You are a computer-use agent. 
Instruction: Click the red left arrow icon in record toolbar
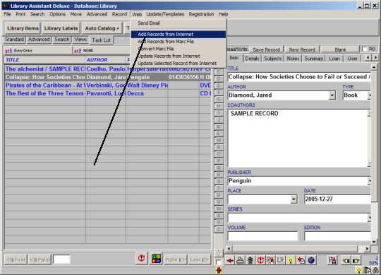230,261
